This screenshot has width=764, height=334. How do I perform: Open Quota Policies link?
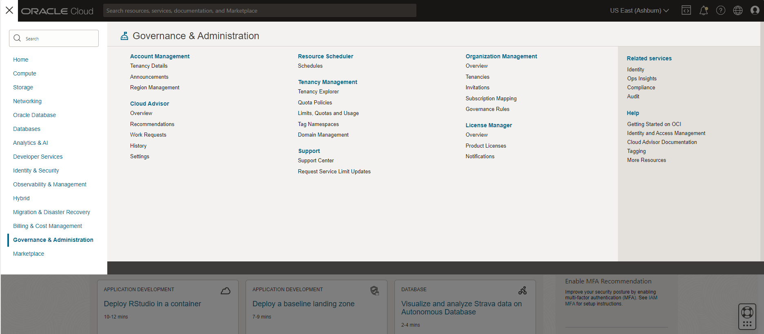pyautogui.click(x=315, y=103)
